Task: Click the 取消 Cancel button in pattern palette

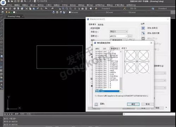Action: pyautogui.click(x=147, y=104)
